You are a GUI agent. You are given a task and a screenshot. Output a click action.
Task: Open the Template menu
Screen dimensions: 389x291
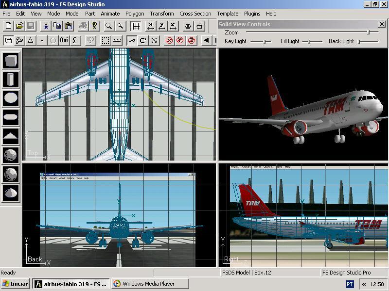(x=228, y=14)
